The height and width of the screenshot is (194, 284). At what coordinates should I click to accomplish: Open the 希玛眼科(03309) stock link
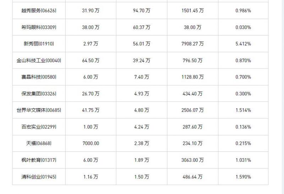point(39,27)
